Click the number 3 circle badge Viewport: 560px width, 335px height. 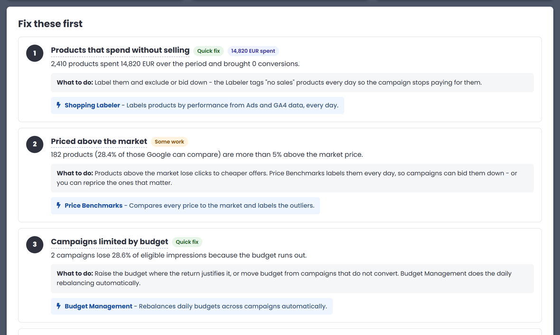[35, 244]
